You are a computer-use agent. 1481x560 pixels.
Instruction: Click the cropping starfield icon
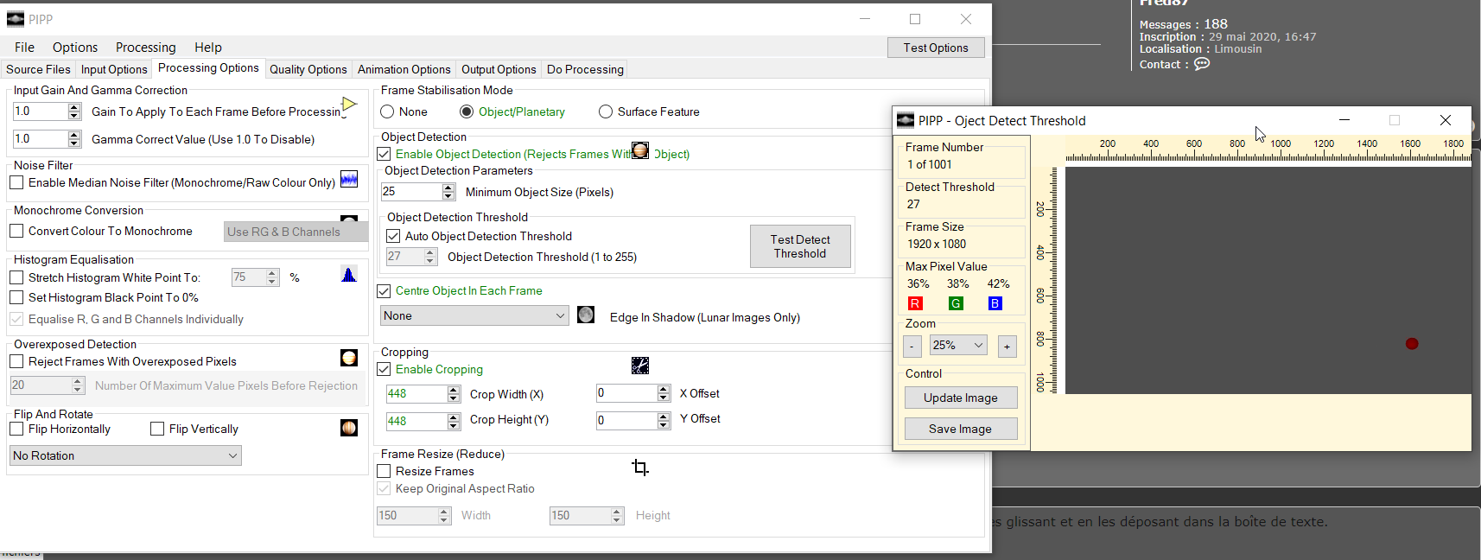pyautogui.click(x=640, y=366)
